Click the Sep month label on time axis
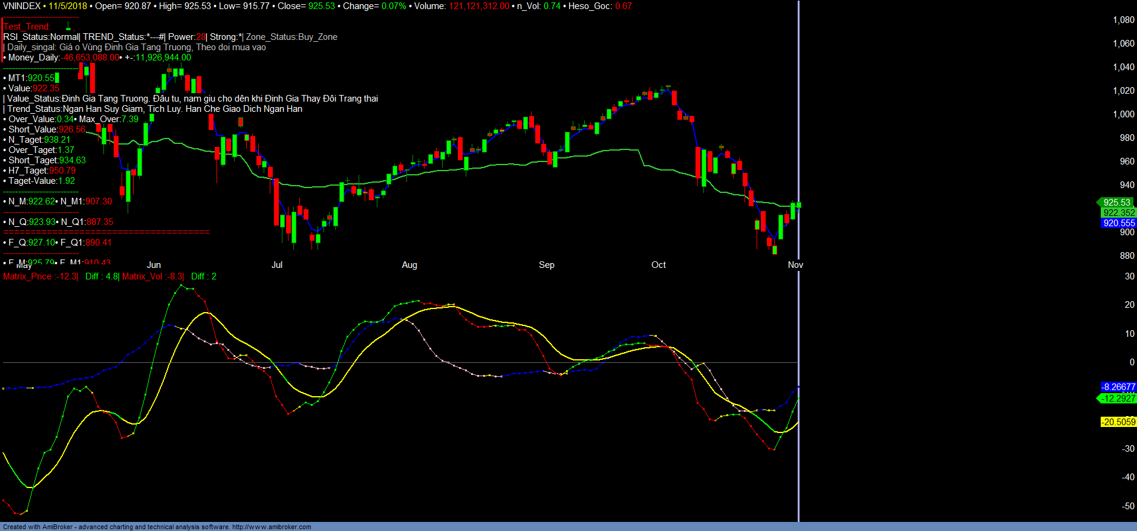Viewport: 1137px width, 531px height. coord(546,265)
